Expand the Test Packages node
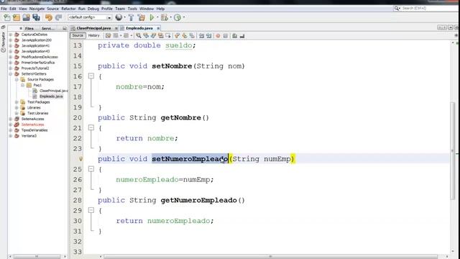Viewport: 460px width, 259px height. 17,102
